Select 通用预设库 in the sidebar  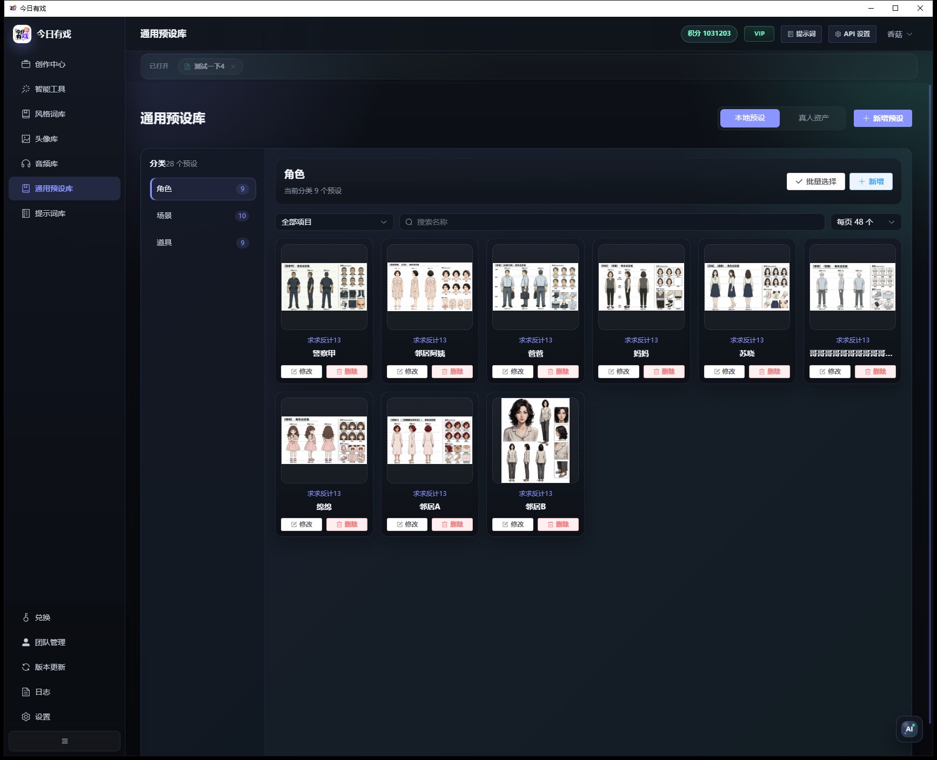64,189
